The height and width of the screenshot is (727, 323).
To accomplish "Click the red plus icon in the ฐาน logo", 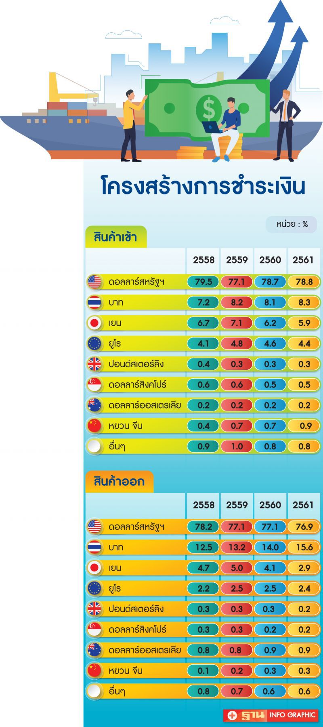I will click(232, 715).
